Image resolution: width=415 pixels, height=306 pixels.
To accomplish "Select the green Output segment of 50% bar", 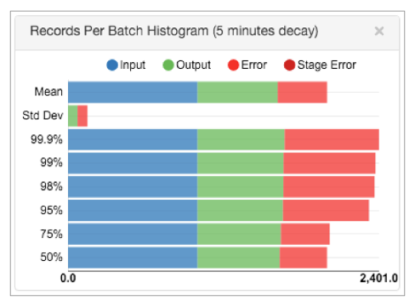I will (238, 258).
